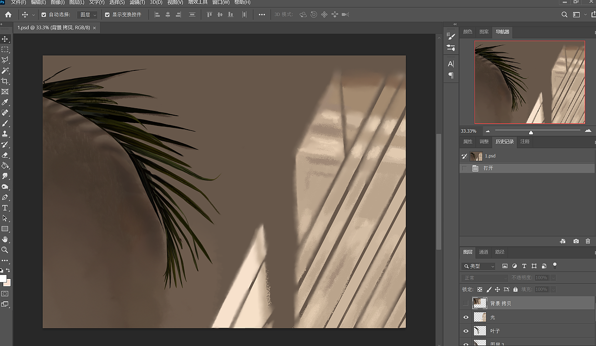The width and height of the screenshot is (596, 346).
Task: Open the 类型 layer filter dropdown
Action: 479,266
